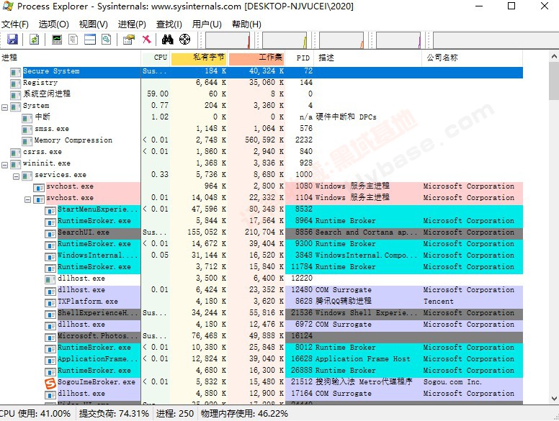Collapse the System process tree node

pos(4,107)
